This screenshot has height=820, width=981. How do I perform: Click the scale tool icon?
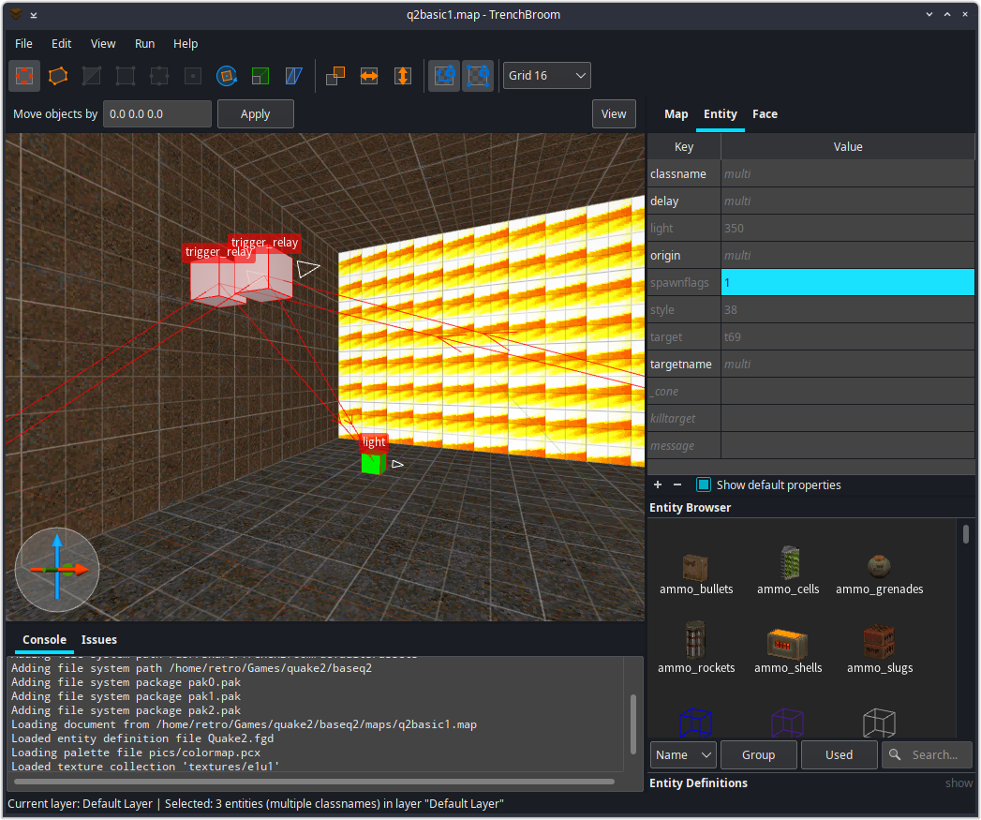pyautogui.click(x=260, y=76)
